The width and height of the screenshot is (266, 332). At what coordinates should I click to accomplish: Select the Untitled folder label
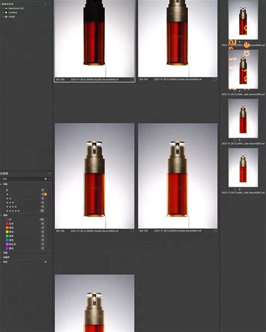[x=13, y=12]
